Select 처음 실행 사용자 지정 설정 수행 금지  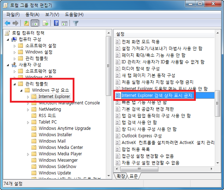[x=157, y=82]
